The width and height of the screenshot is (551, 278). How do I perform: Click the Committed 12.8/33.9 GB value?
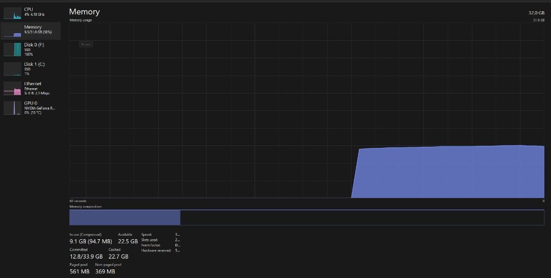[x=86, y=257]
